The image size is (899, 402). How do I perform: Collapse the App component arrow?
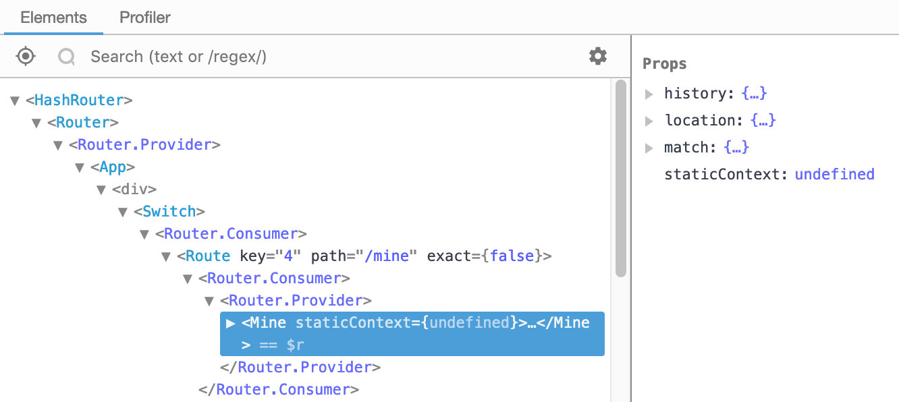80,167
